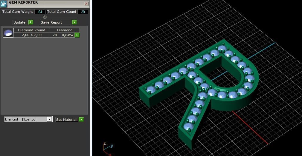The image size is (302, 156).
Task: Click the green arrow beside Save Report
Action: point(74,22)
